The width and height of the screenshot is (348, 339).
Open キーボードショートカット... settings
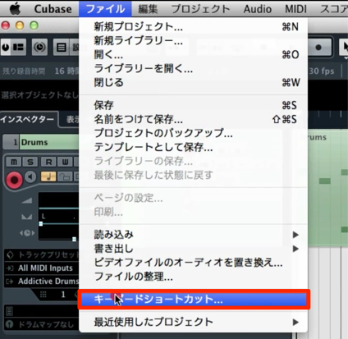(193, 300)
